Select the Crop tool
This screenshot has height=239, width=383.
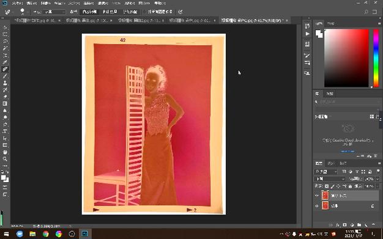(x=5, y=55)
